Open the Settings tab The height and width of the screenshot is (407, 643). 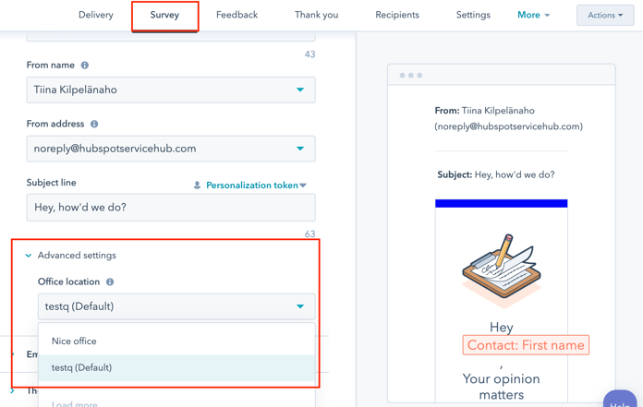tap(473, 15)
